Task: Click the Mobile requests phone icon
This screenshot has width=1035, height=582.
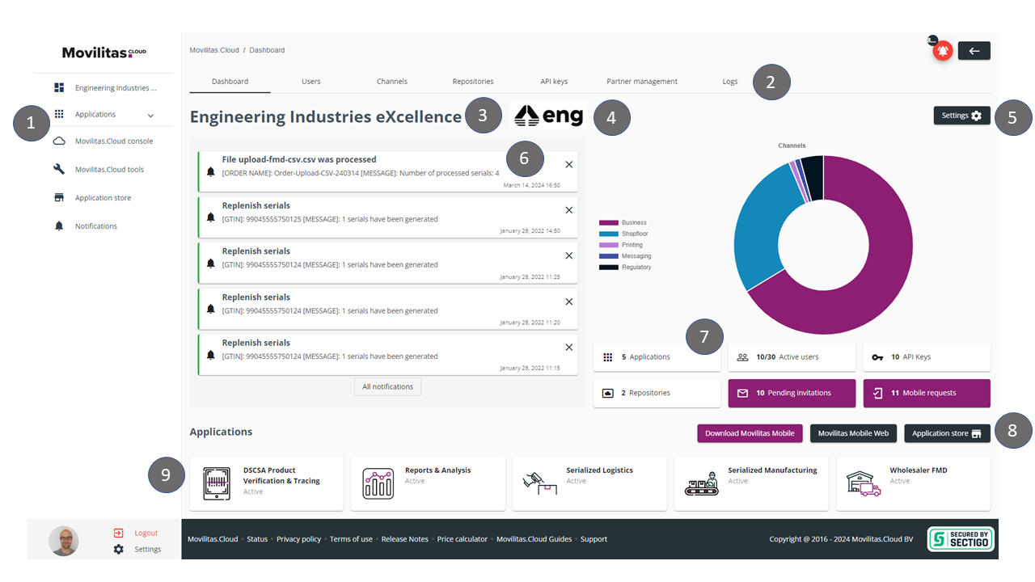Action: coord(878,393)
